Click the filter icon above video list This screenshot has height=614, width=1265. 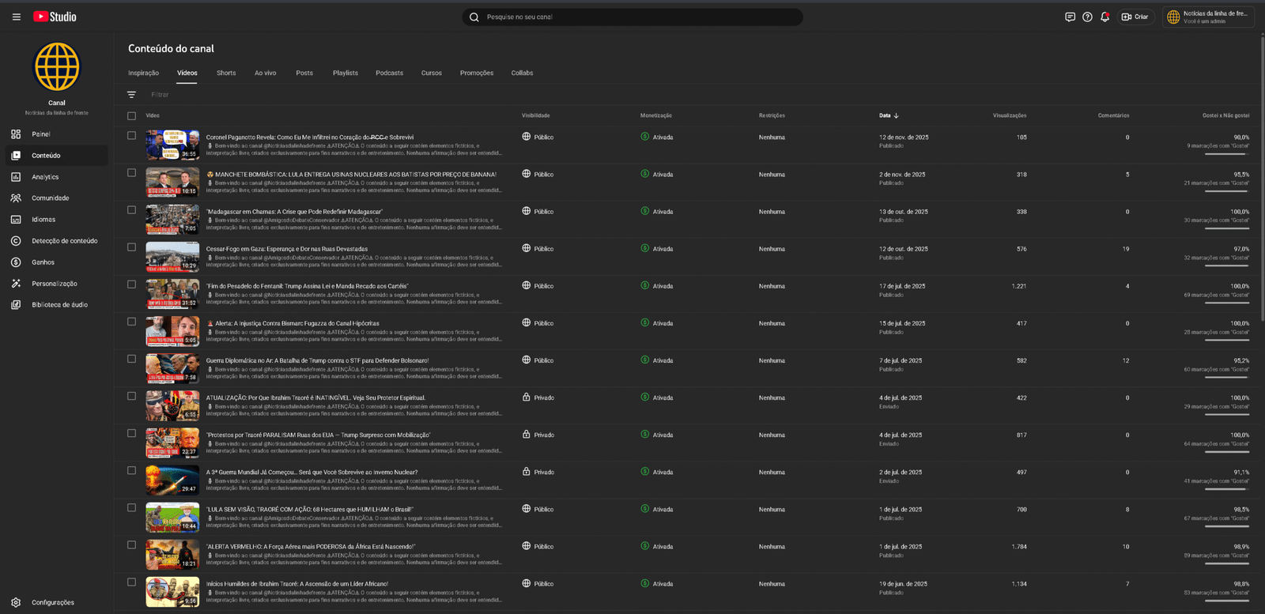pos(131,95)
